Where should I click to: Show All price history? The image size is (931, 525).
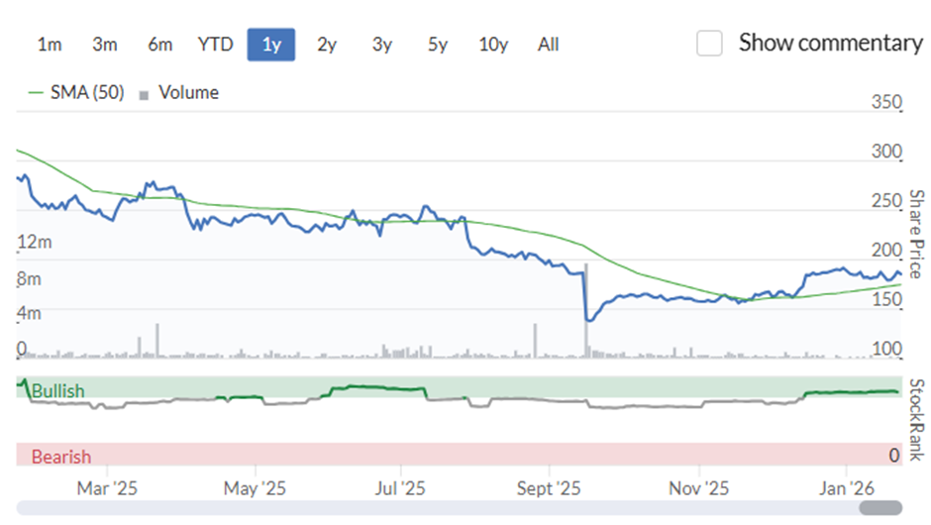pyautogui.click(x=548, y=45)
